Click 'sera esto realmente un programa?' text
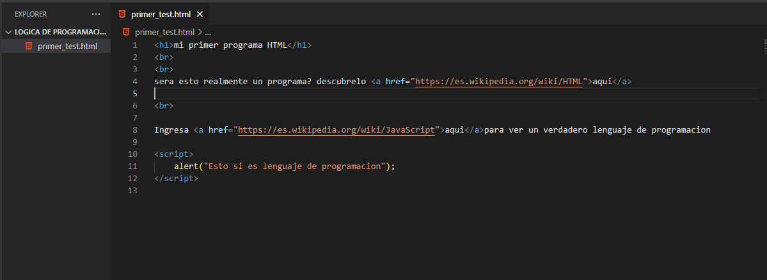The image size is (767, 280). click(x=233, y=82)
